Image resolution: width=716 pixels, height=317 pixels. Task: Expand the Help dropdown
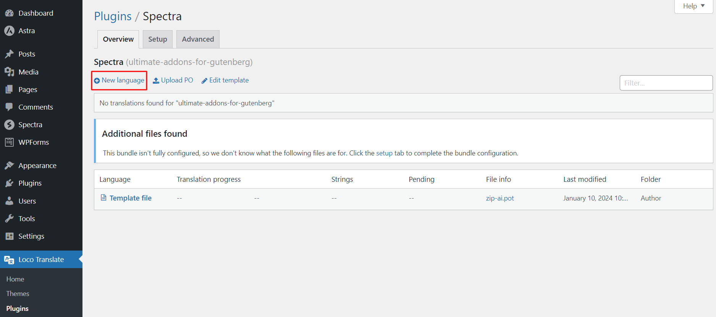click(693, 6)
